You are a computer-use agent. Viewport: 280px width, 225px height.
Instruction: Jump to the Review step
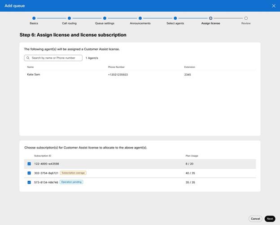point(246,18)
